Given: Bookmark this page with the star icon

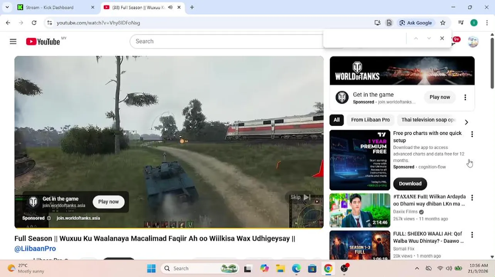Looking at the screenshot, I should (443, 23).
